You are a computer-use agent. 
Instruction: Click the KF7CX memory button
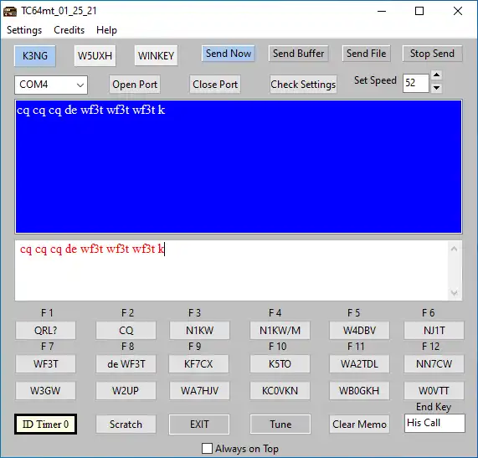point(198,363)
